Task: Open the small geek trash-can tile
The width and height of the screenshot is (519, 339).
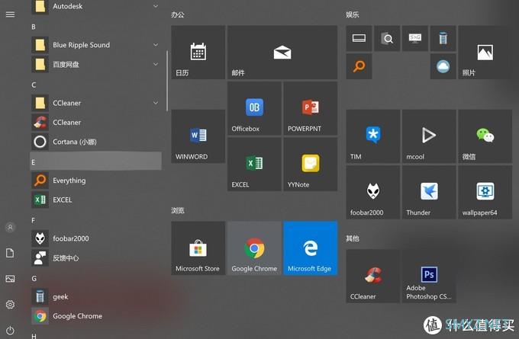Action: pos(443,38)
